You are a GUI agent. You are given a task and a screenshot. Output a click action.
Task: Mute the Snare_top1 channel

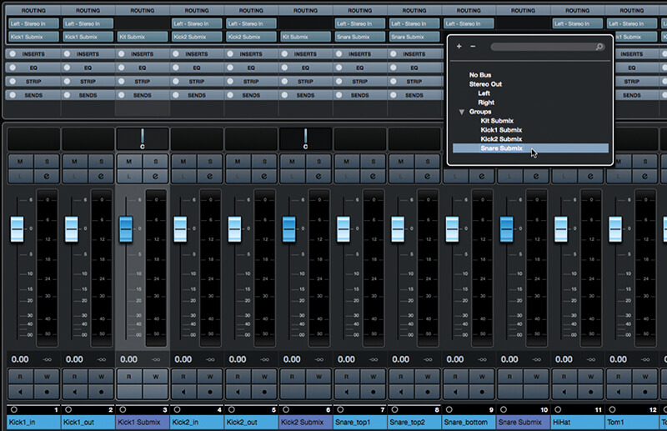[x=347, y=162]
